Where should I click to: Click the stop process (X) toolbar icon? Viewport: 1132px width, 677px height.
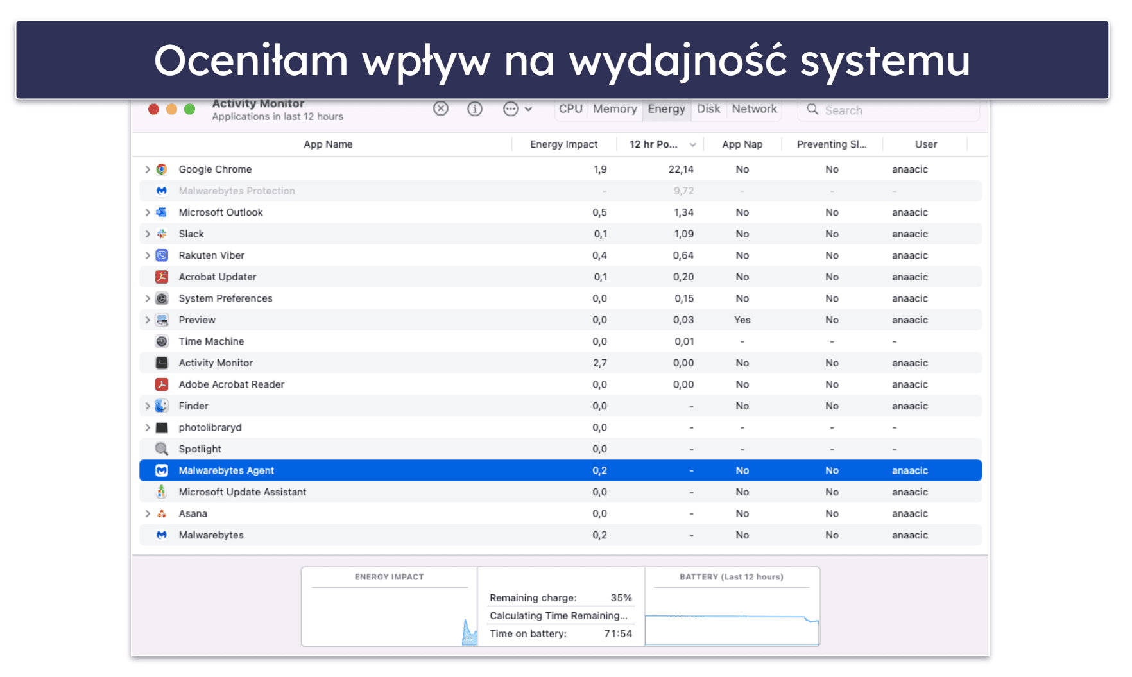pyautogui.click(x=441, y=108)
